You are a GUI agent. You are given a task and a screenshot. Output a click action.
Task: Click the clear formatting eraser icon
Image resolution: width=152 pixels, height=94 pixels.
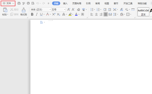click(79, 9)
